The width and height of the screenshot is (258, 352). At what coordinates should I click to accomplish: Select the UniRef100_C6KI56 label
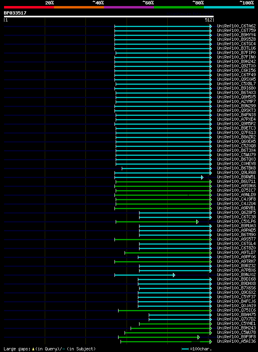coord(236,71)
